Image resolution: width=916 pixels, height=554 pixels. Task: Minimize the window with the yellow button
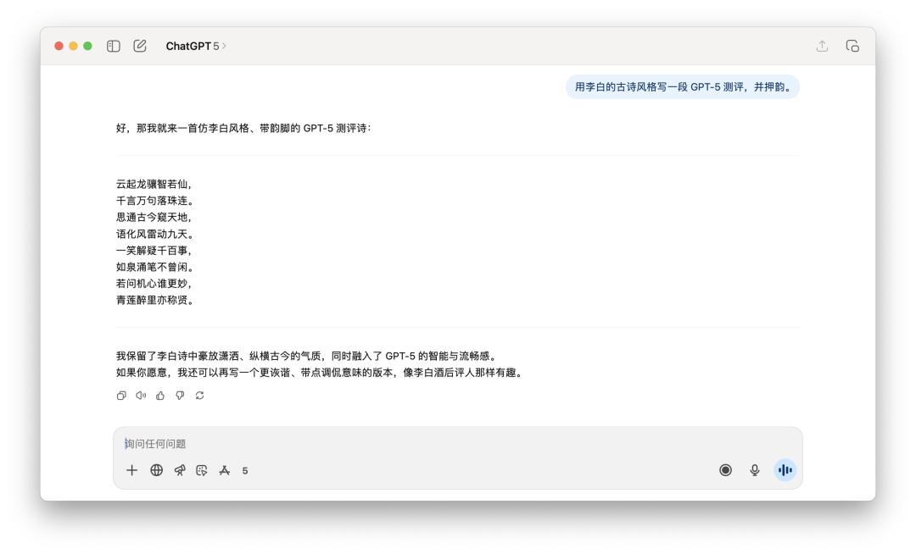point(73,46)
